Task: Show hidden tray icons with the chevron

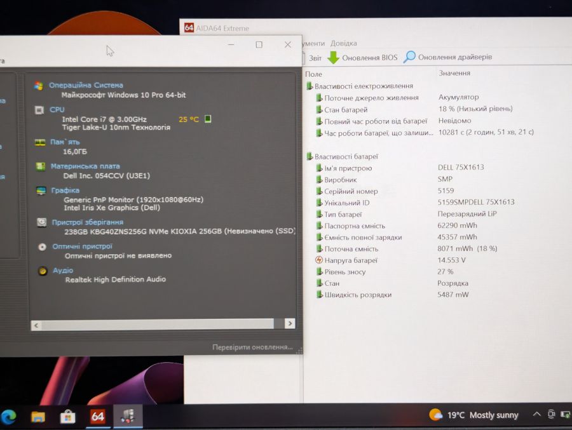Action: [536, 414]
